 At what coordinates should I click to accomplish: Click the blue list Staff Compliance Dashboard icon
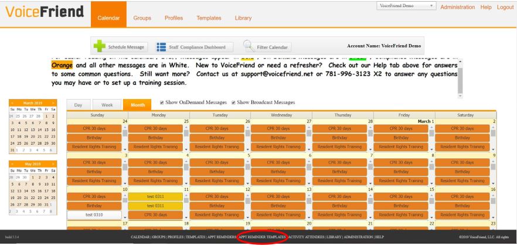(x=161, y=47)
